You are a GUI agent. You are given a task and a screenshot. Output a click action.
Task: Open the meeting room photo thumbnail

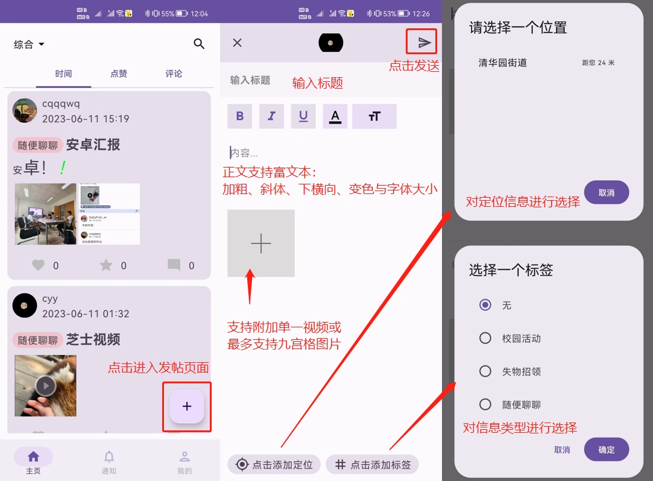[x=45, y=214]
